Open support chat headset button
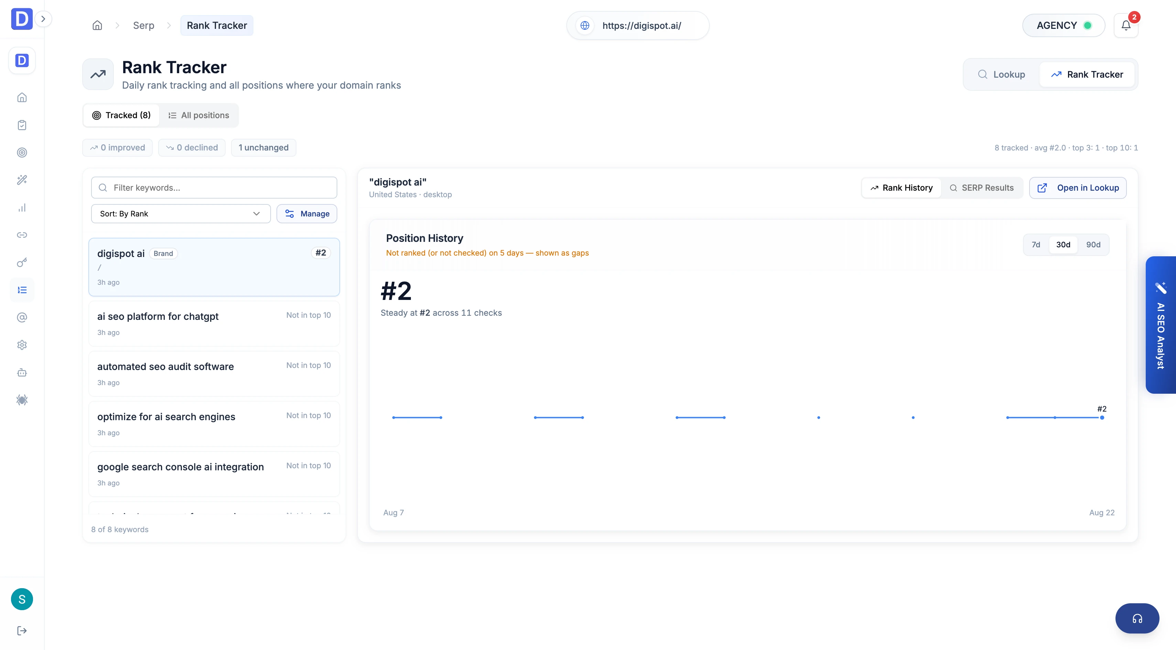 pos(1137,618)
